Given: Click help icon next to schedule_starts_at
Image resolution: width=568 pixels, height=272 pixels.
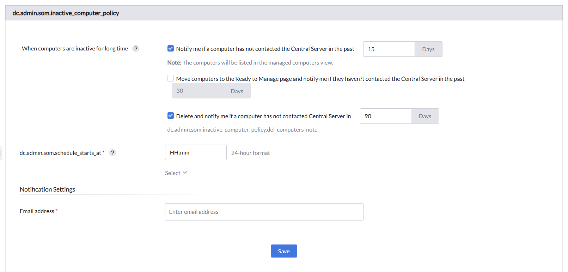Looking at the screenshot, I should pos(112,153).
